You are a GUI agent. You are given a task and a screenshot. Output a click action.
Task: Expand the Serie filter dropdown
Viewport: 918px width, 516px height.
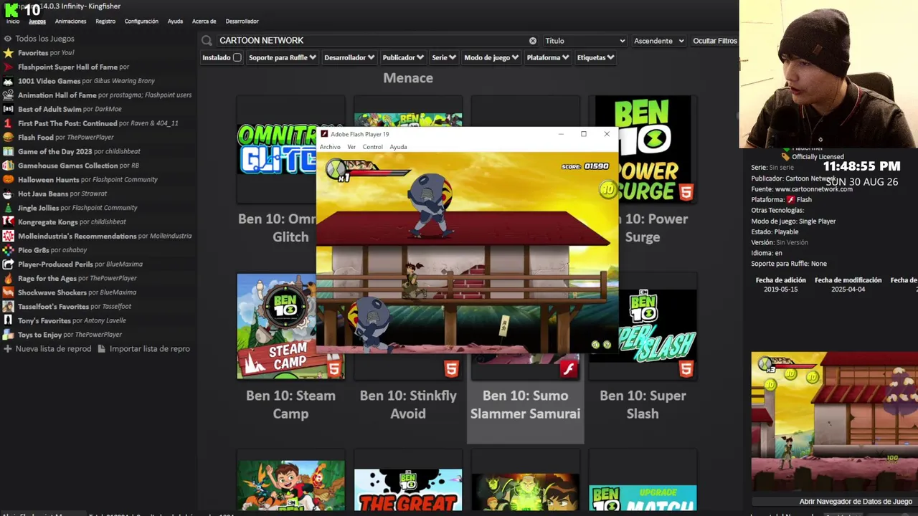click(x=443, y=57)
